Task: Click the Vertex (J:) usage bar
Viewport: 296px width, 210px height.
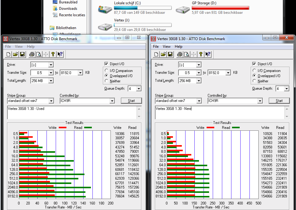Action: [143, 25]
